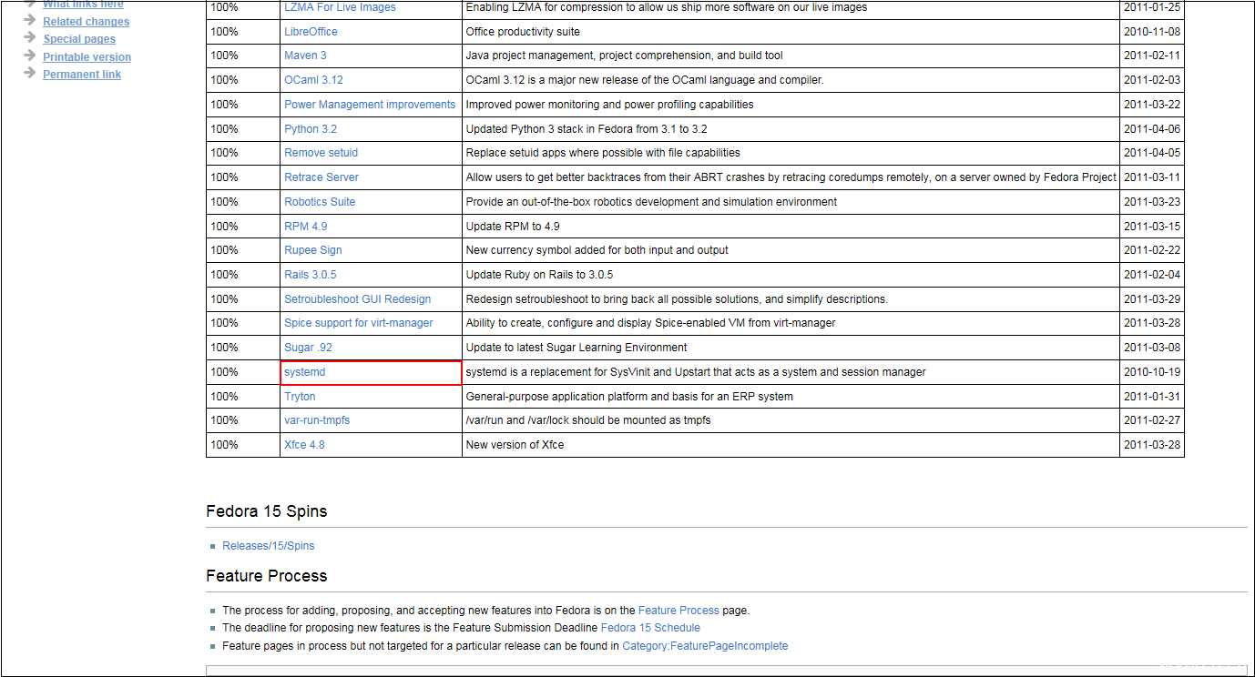This screenshot has width=1255, height=677.
Task: Click the arrow icon beside Permanent link
Action: [x=30, y=73]
